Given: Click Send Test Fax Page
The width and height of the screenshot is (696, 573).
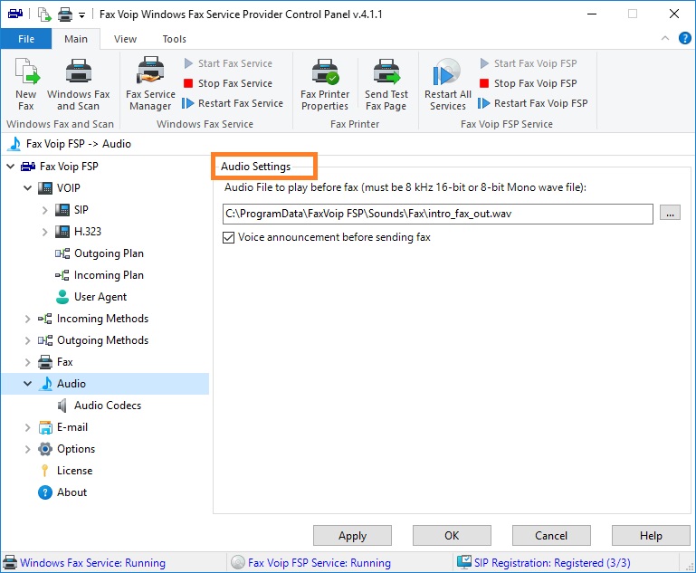Looking at the screenshot, I should click(x=386, y=84).
